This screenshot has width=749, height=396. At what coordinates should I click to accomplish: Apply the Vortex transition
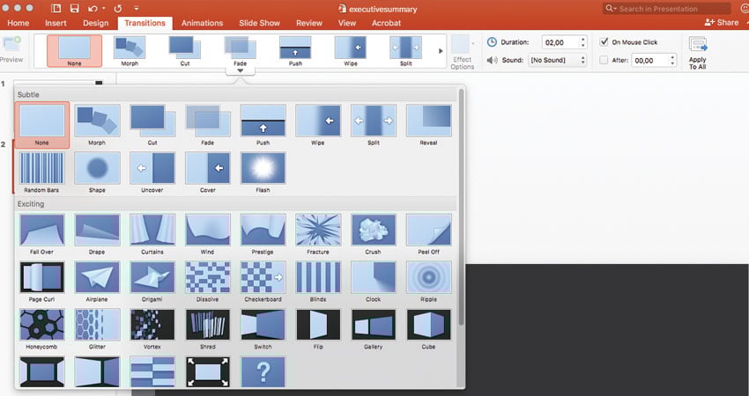click(x=152, y=329)
